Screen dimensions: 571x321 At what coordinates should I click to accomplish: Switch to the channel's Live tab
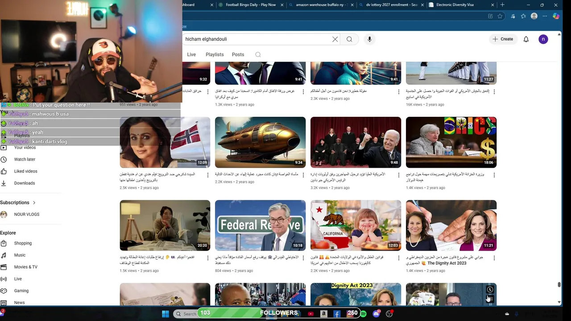tap(191, 54)
